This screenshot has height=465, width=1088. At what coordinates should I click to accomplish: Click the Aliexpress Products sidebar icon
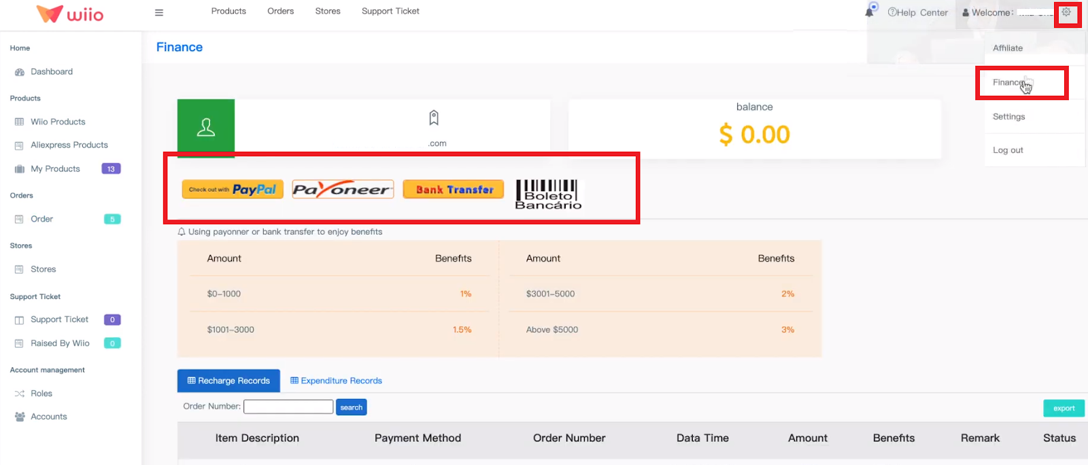click(x=19, y=145)
